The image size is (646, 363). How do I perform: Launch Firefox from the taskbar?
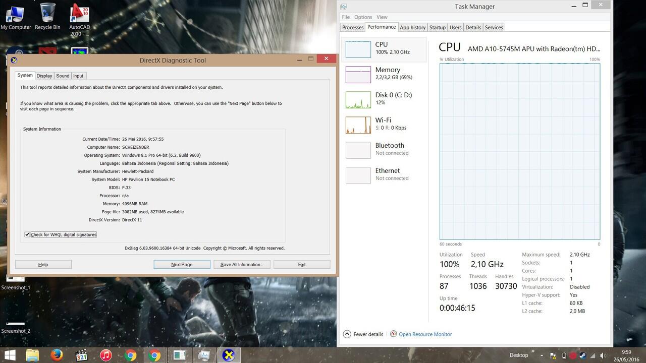pyautogui.click(x=57, y=355)
